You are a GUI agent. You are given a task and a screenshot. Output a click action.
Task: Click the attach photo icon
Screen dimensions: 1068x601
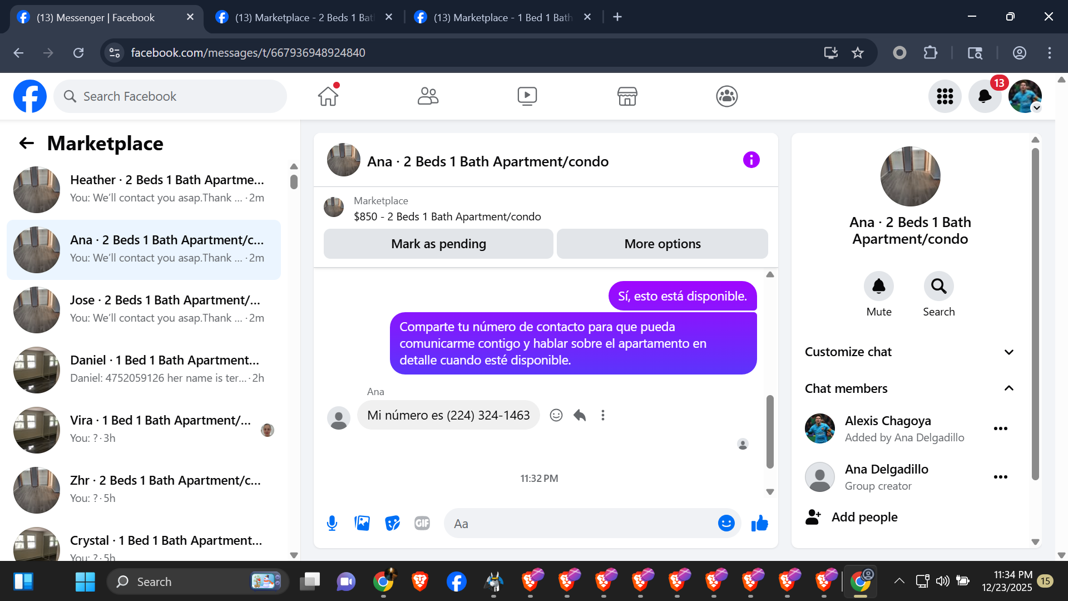tap(362, 523)
